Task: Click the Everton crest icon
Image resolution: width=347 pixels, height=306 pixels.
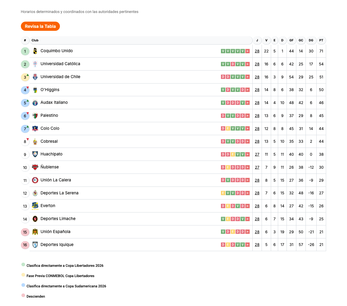Action: click(35, 206)
